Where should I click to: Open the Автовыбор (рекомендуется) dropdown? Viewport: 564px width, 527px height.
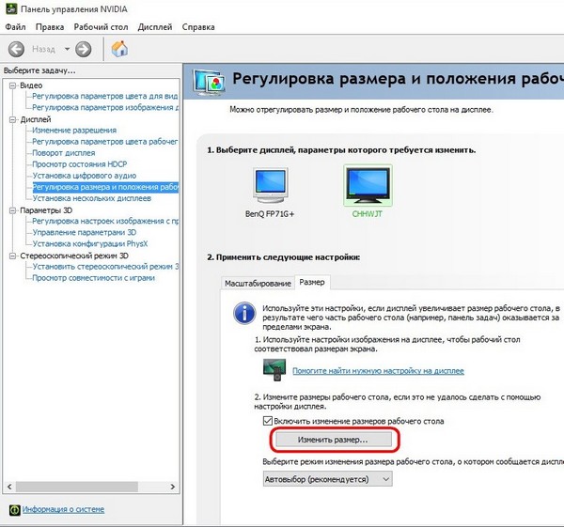tap(326, 479)
